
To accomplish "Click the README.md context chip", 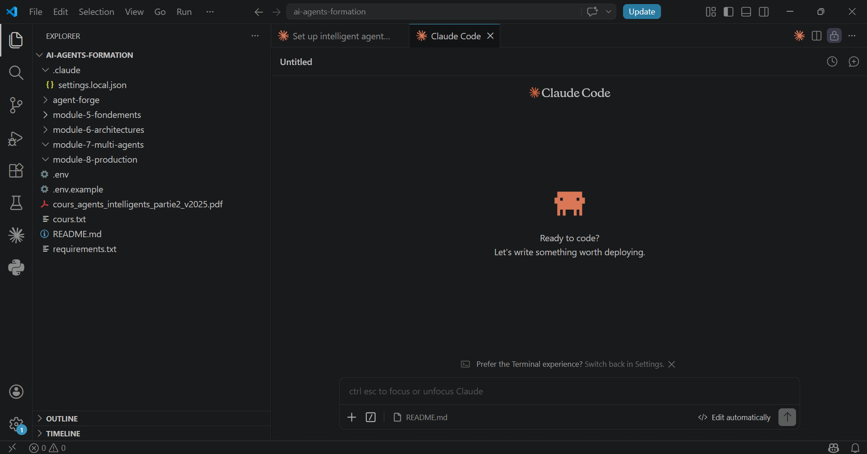I will coord(420,417).
